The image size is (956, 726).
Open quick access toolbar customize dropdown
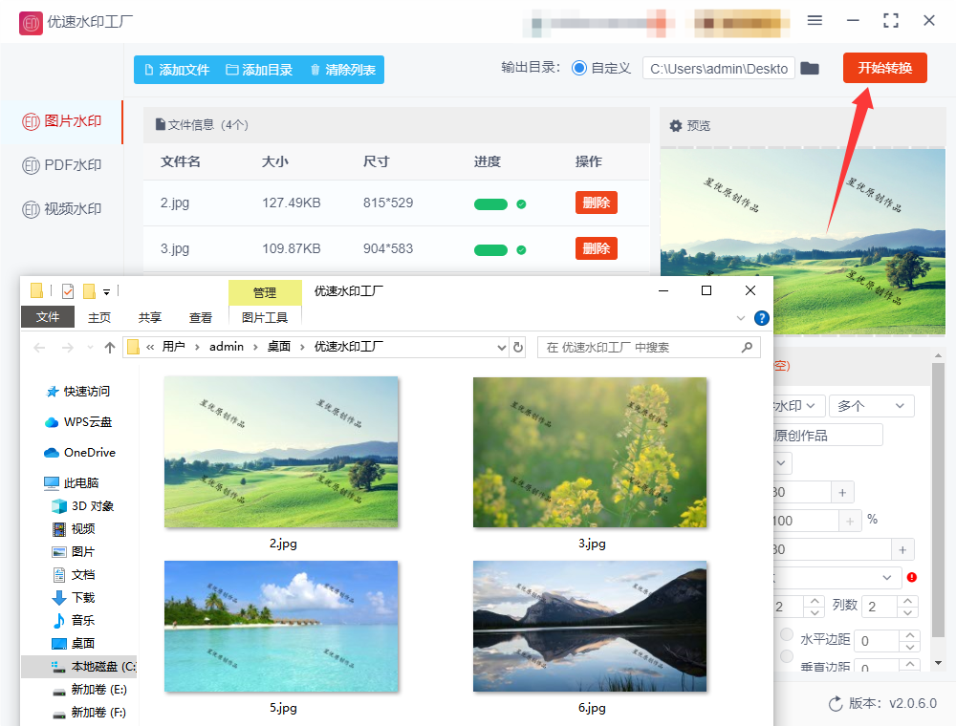click(x=106, y=292)
